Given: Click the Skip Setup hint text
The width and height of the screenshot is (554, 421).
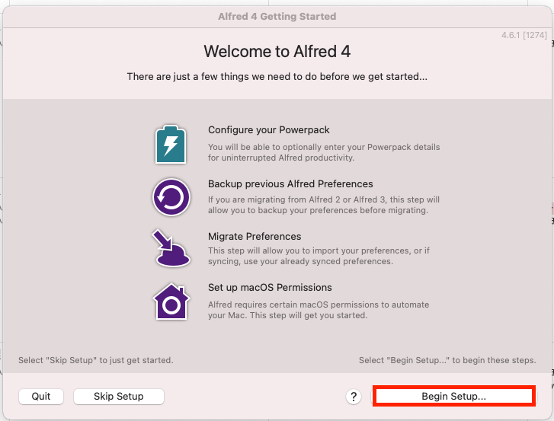Looking at the screenshot, I should point(96,360).
